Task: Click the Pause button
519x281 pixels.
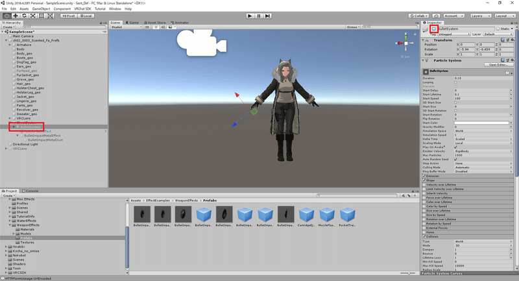Action: (259, 16)
